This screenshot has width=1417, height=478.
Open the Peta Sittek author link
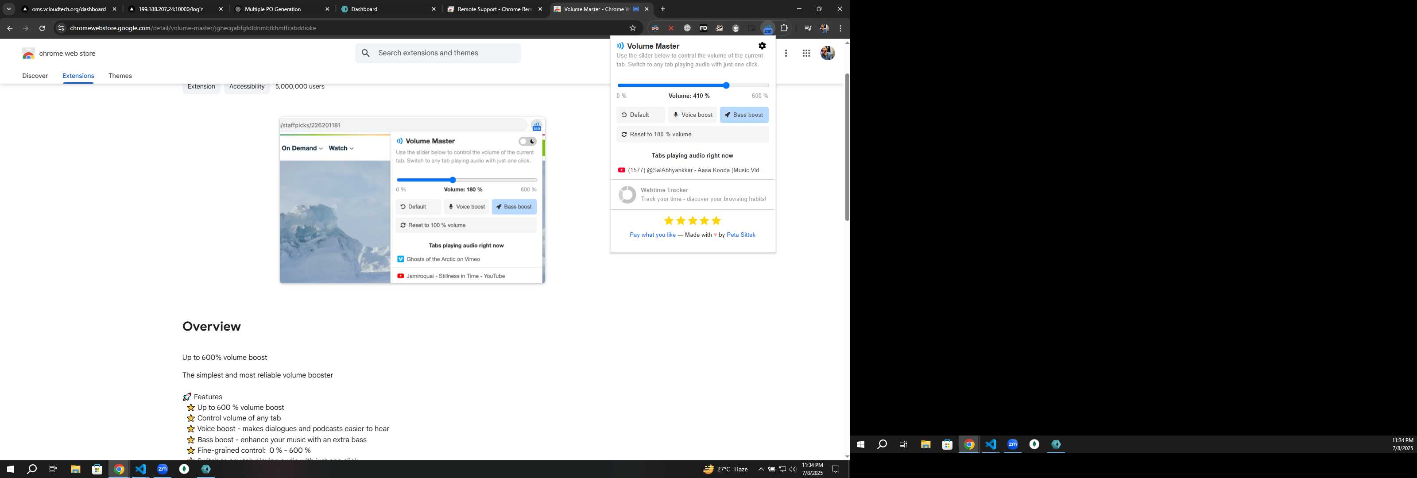pos(741,235)
